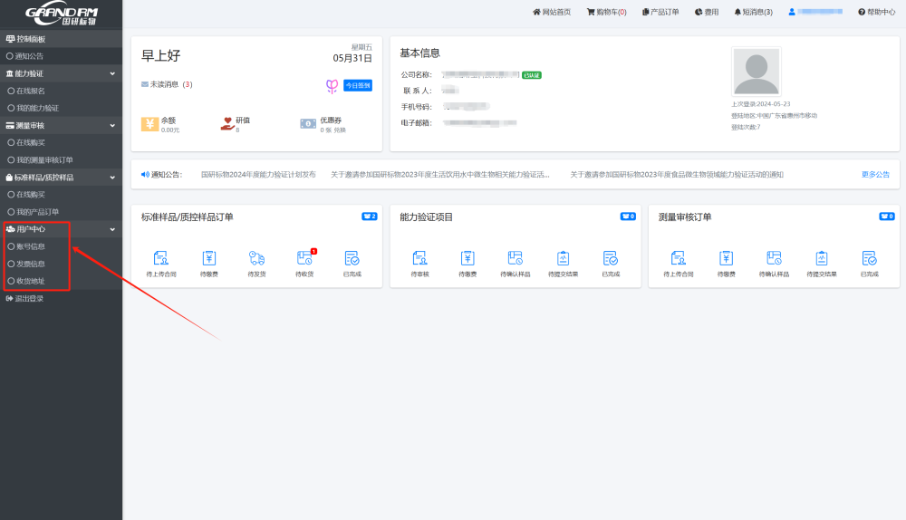The height and width of the screenshot is (520, 906).
Task: Open 待收货 orders icon with red badge
Action: (x=304, y=258)
